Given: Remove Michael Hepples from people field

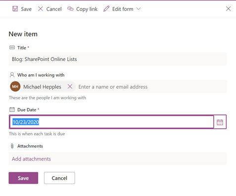Looking at the screenshot, I should [70, 86].
